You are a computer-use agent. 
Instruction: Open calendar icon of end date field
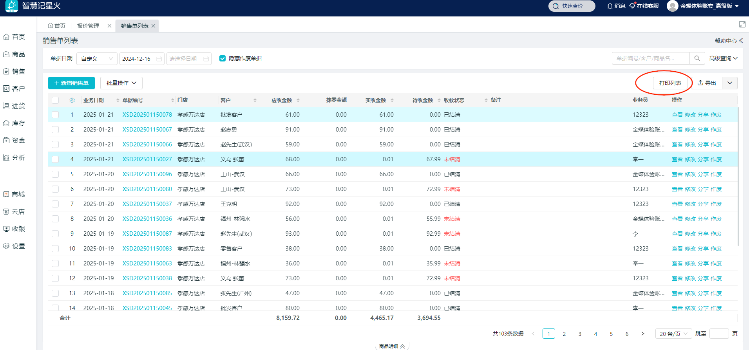(x=206, y=59)
